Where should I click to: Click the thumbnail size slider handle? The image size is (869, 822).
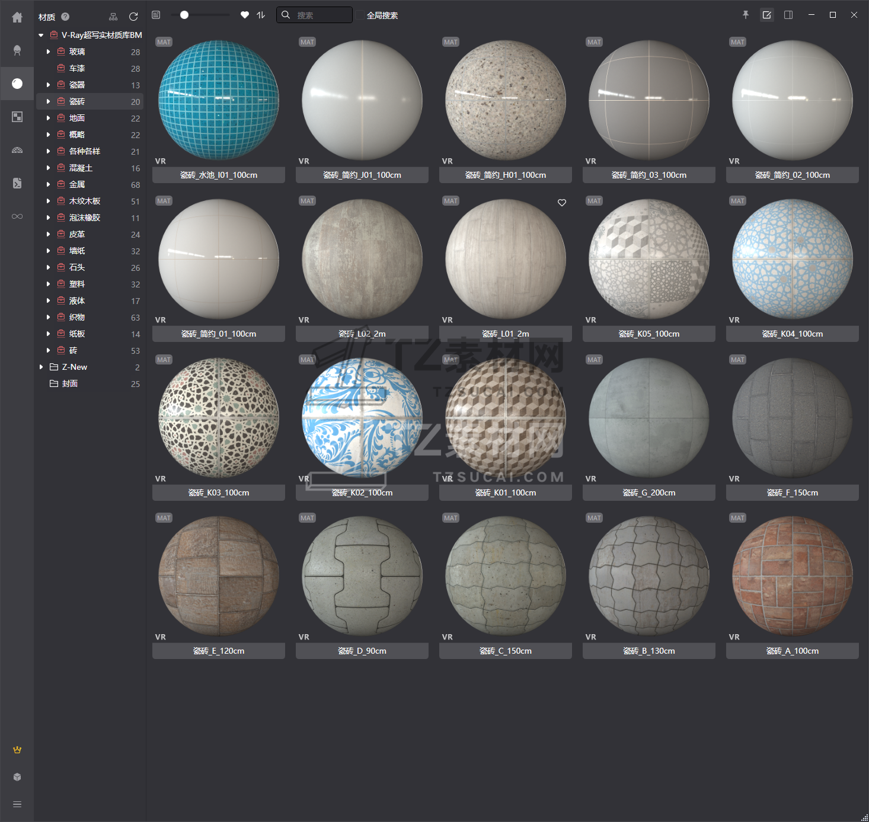coord(184,15)
